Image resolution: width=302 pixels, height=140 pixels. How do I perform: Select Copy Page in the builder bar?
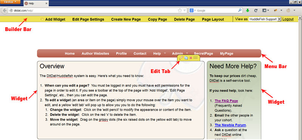click(x=157, y=19)
